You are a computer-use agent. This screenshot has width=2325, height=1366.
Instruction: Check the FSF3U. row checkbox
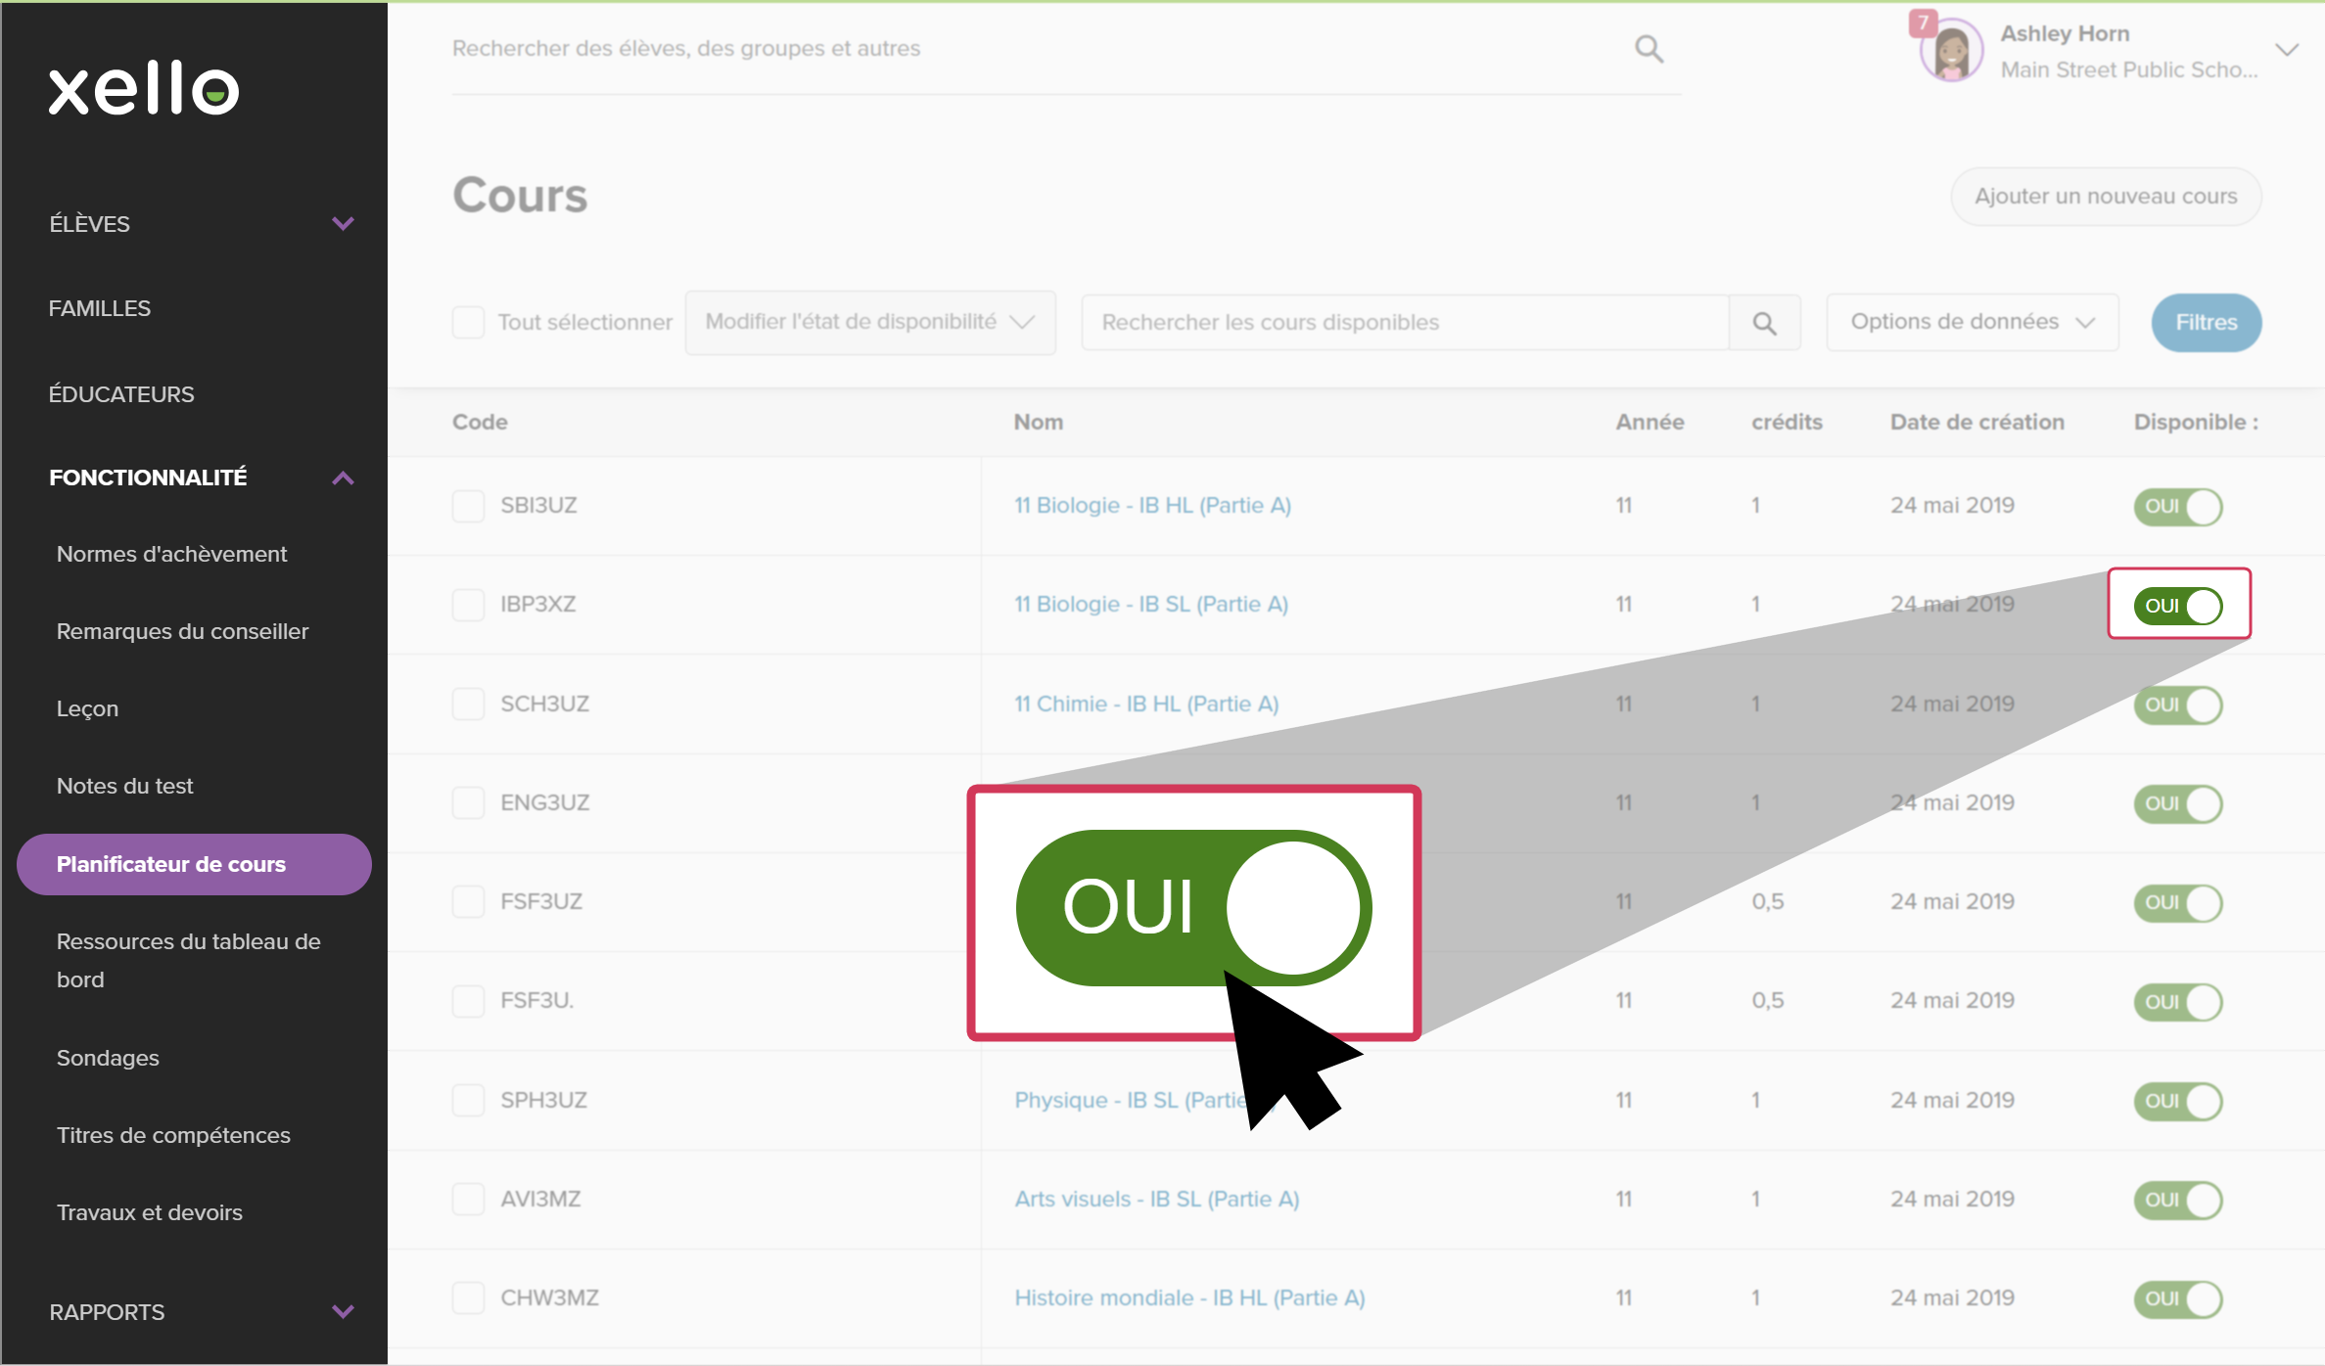click(468, 1001)
